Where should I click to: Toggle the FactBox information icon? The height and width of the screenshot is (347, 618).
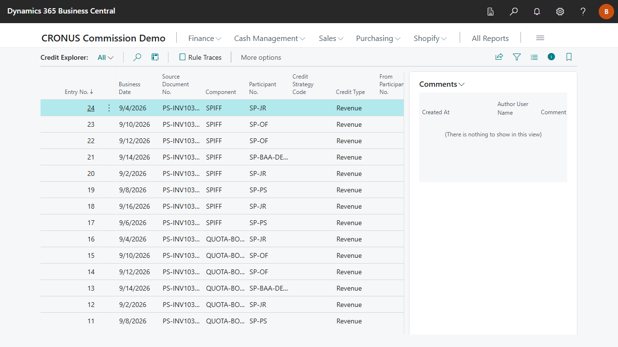click(x=551, y=57)
